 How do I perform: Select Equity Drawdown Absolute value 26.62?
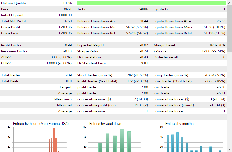click(221, 21)
